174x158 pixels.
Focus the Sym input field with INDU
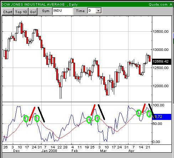coord(63,11)
